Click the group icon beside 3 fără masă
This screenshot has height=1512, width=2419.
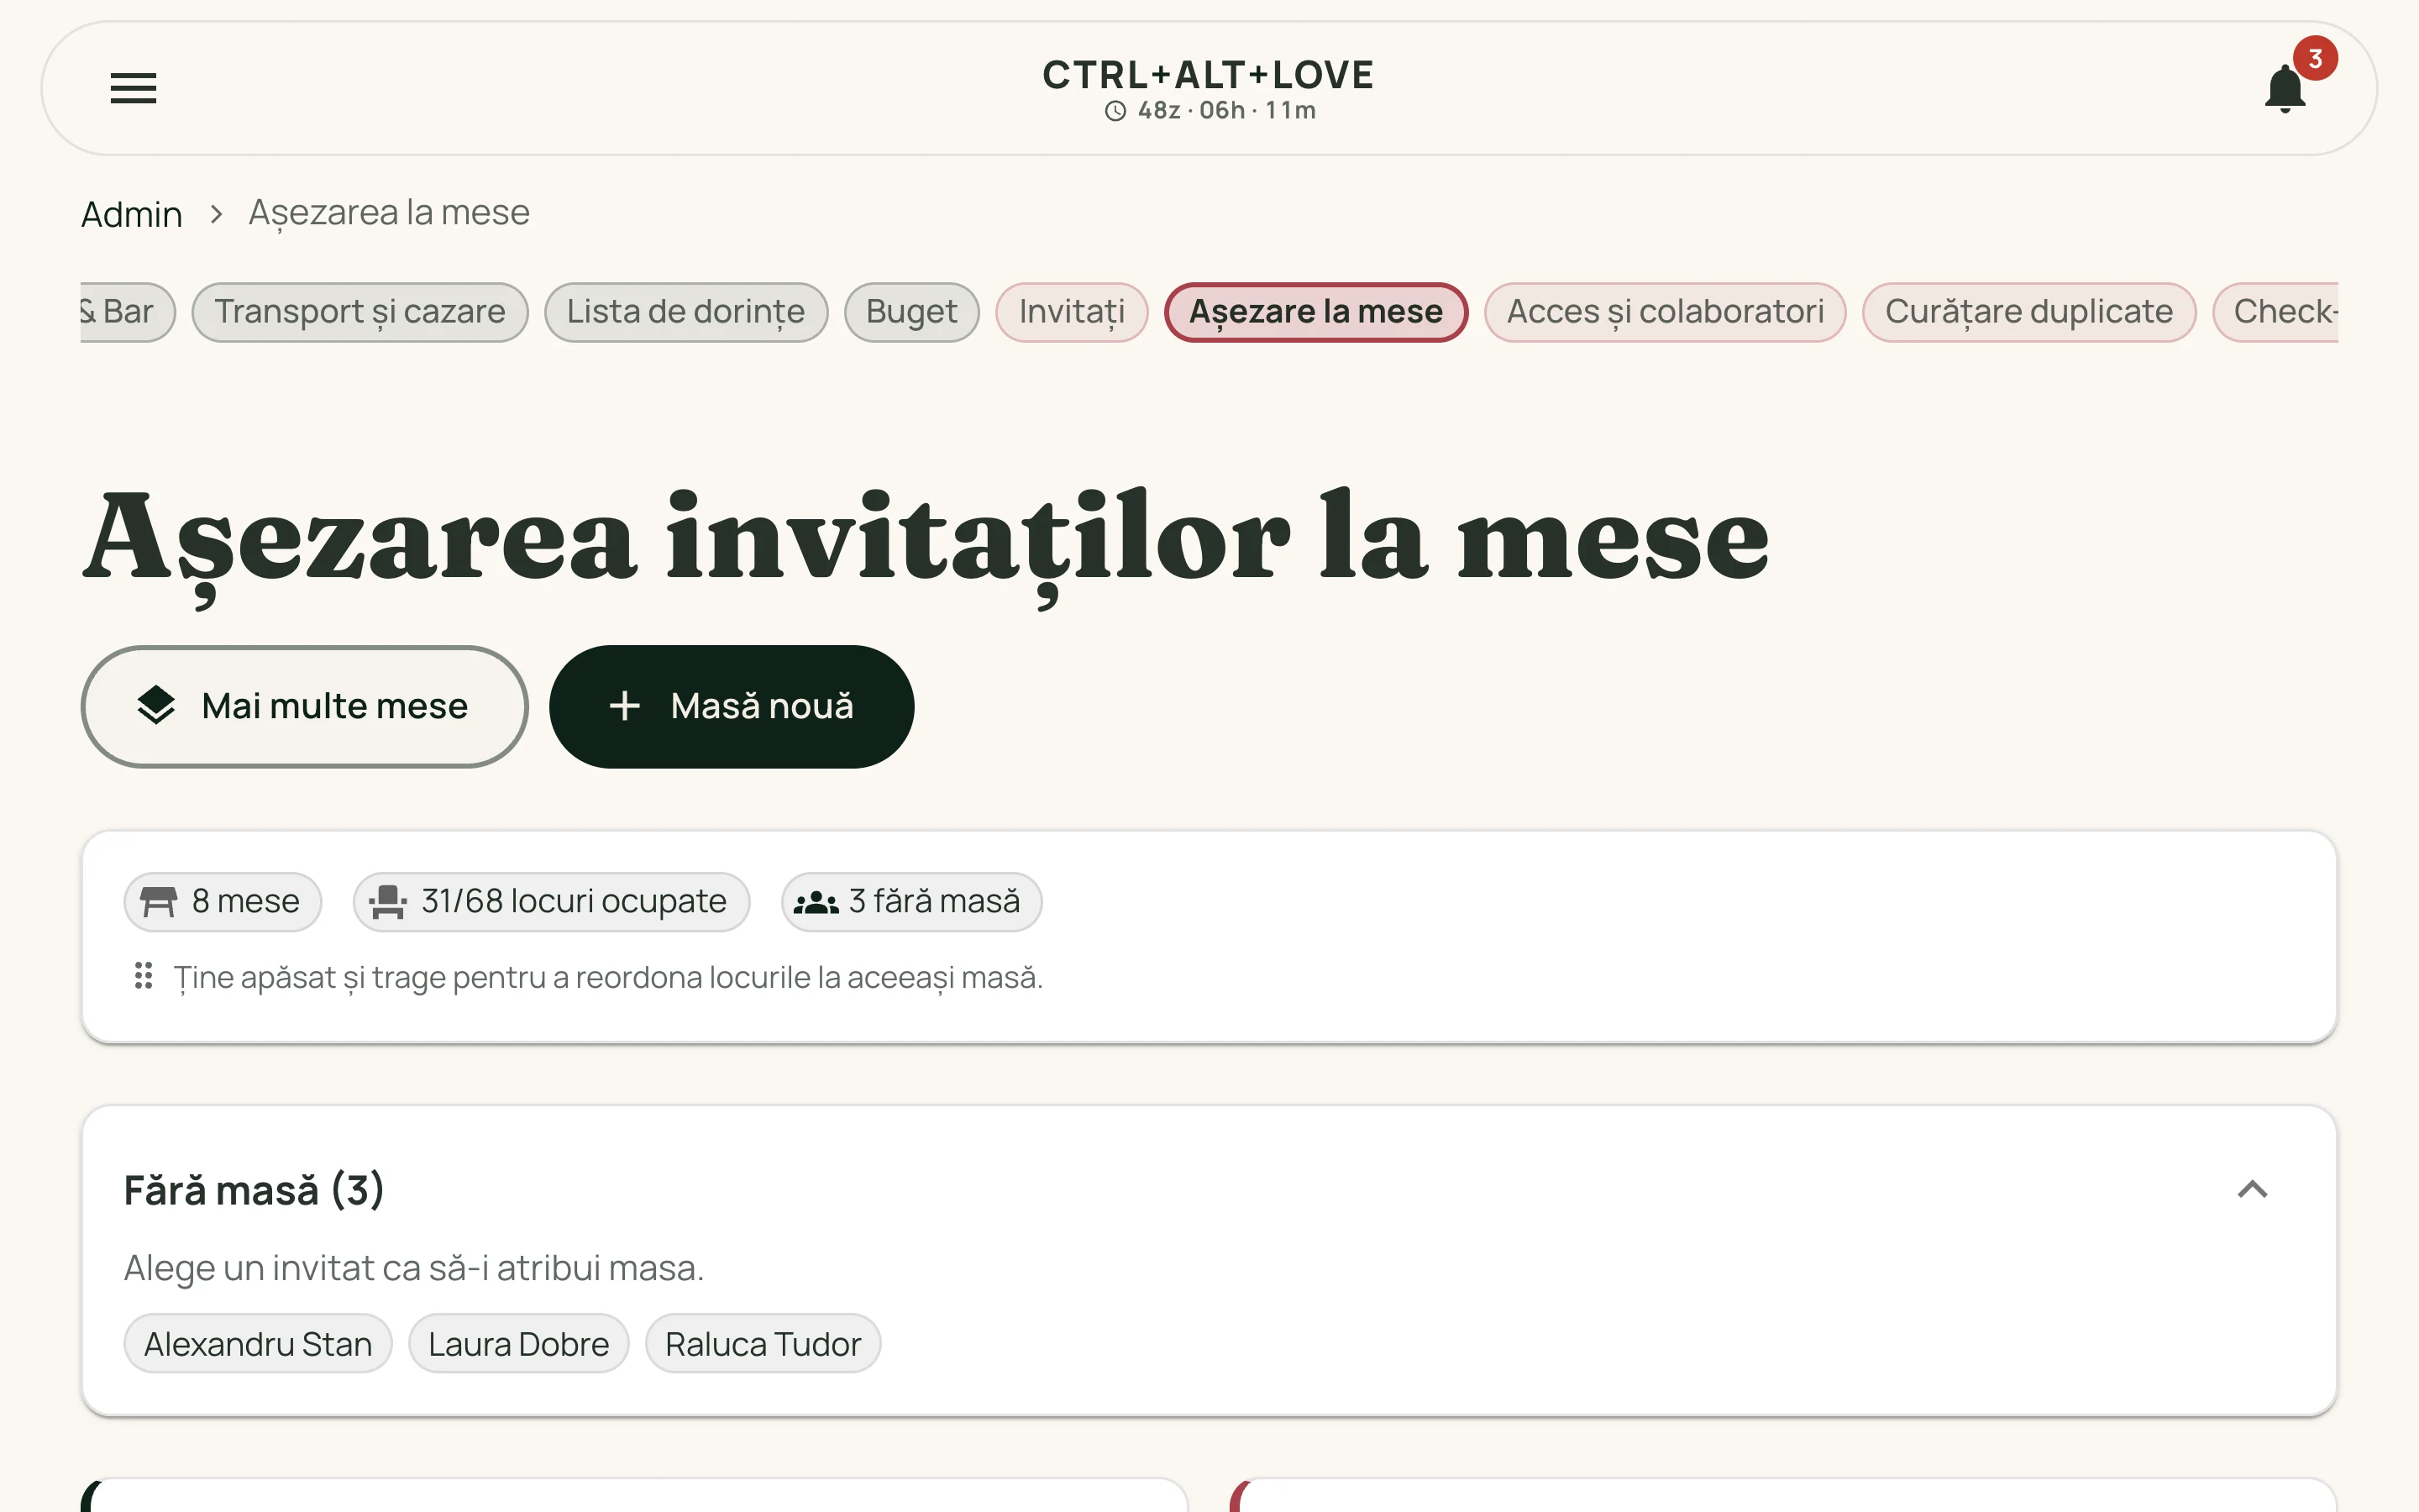click(816, 902)
